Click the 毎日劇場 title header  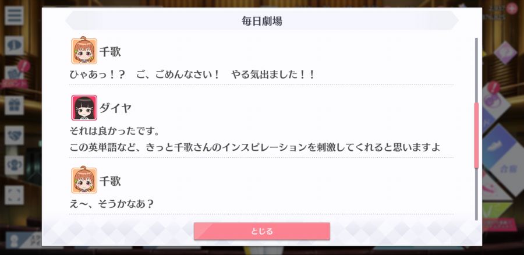coord(261,21)
